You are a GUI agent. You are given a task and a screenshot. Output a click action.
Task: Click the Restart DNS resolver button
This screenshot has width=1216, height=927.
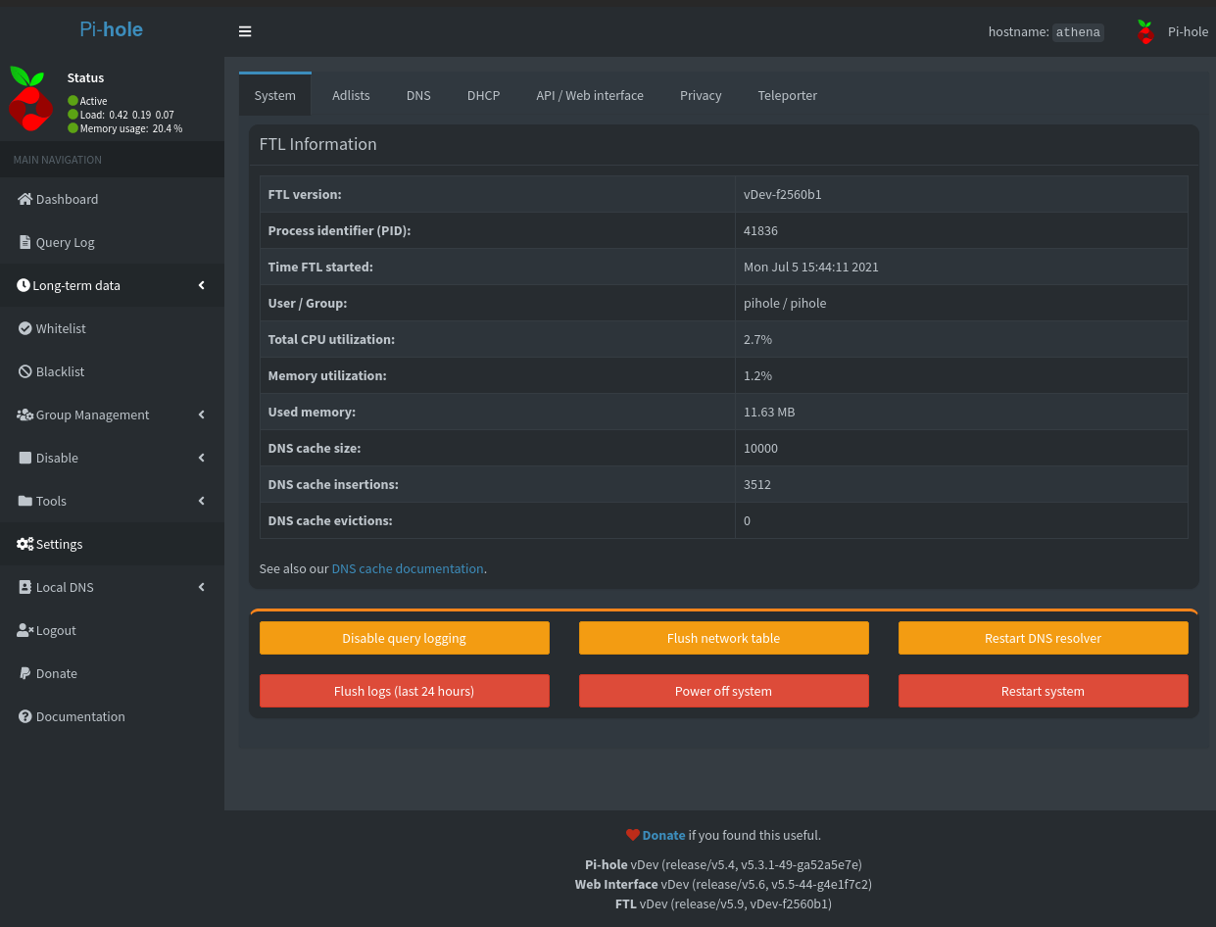(1044, 638)
